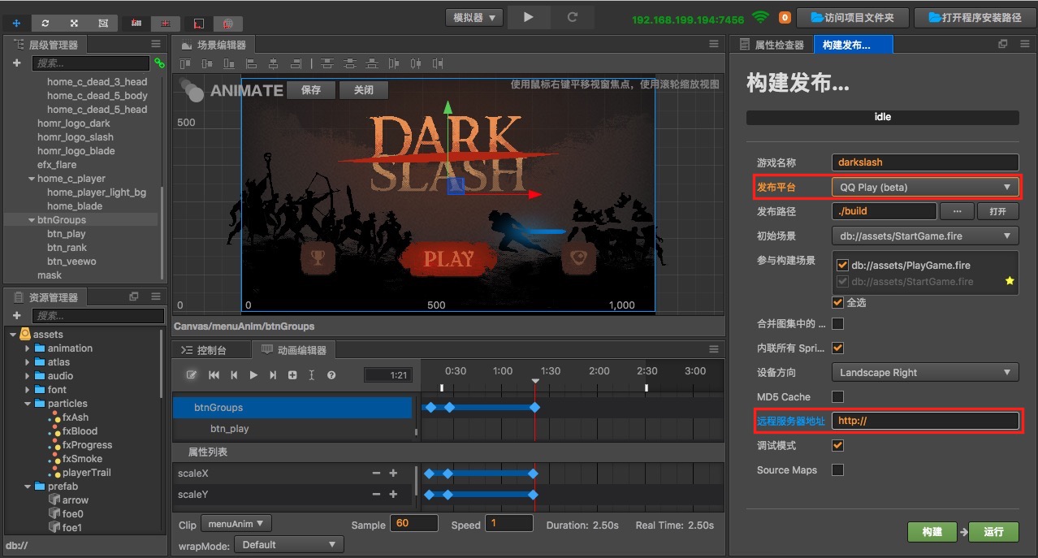This screenshot has height=558, width=1038.
Task: Step to the next animation frame
Action: tap(273, 375)
